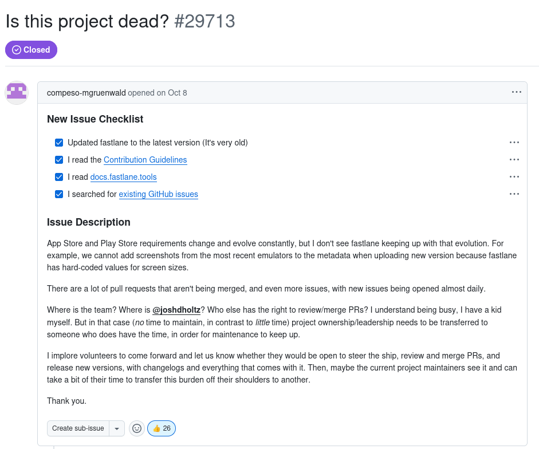The width and height of the screenshot is (539, 449).
Task: Open the issue comment options menu
Action: pyautogui.click(x=516, y=92)
